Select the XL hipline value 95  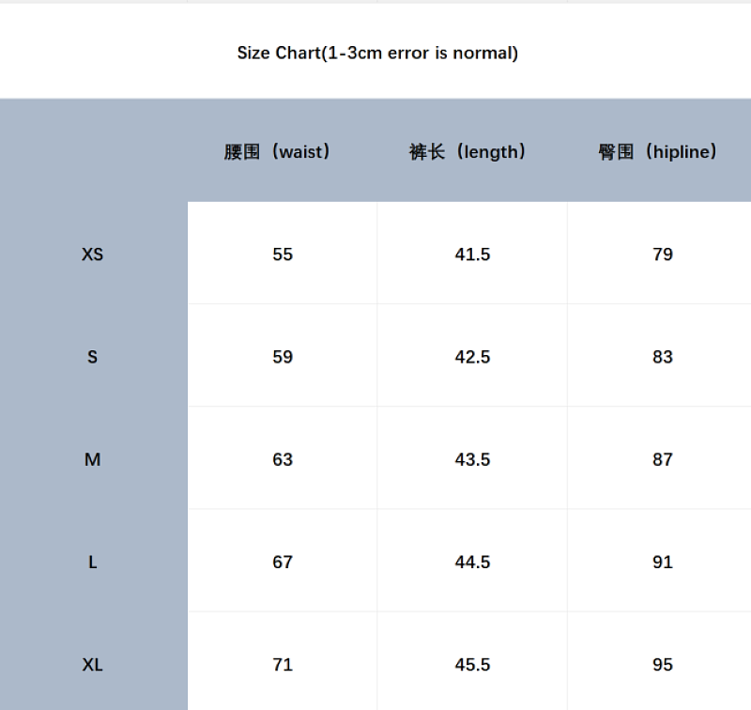(x=663, y=665)
